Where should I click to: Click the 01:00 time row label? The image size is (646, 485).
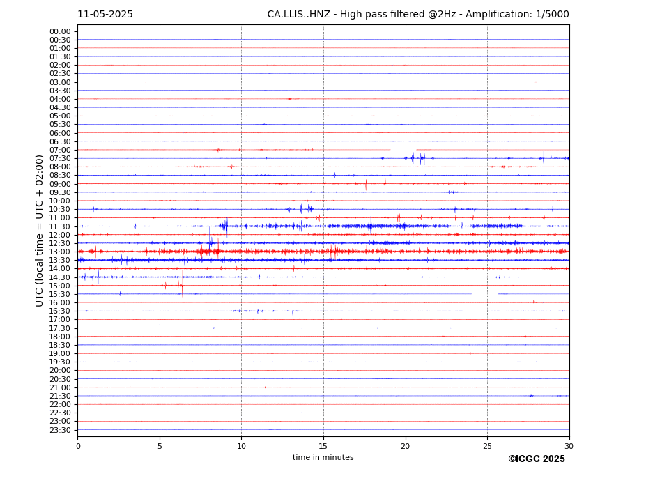(x=60, y=49)
